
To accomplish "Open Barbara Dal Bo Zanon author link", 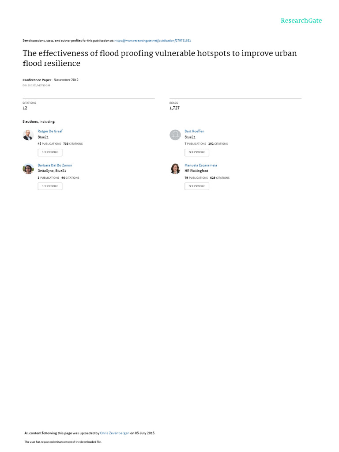I will (x=55, y=165).
